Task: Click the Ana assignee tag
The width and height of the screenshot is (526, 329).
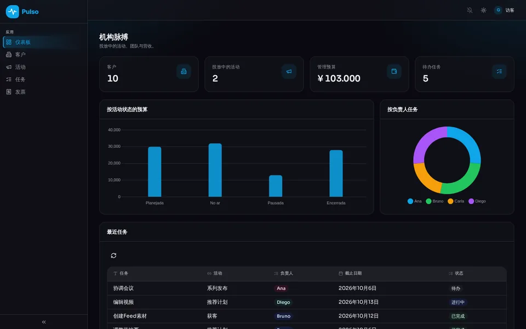Action: click(x=281, y=288)
